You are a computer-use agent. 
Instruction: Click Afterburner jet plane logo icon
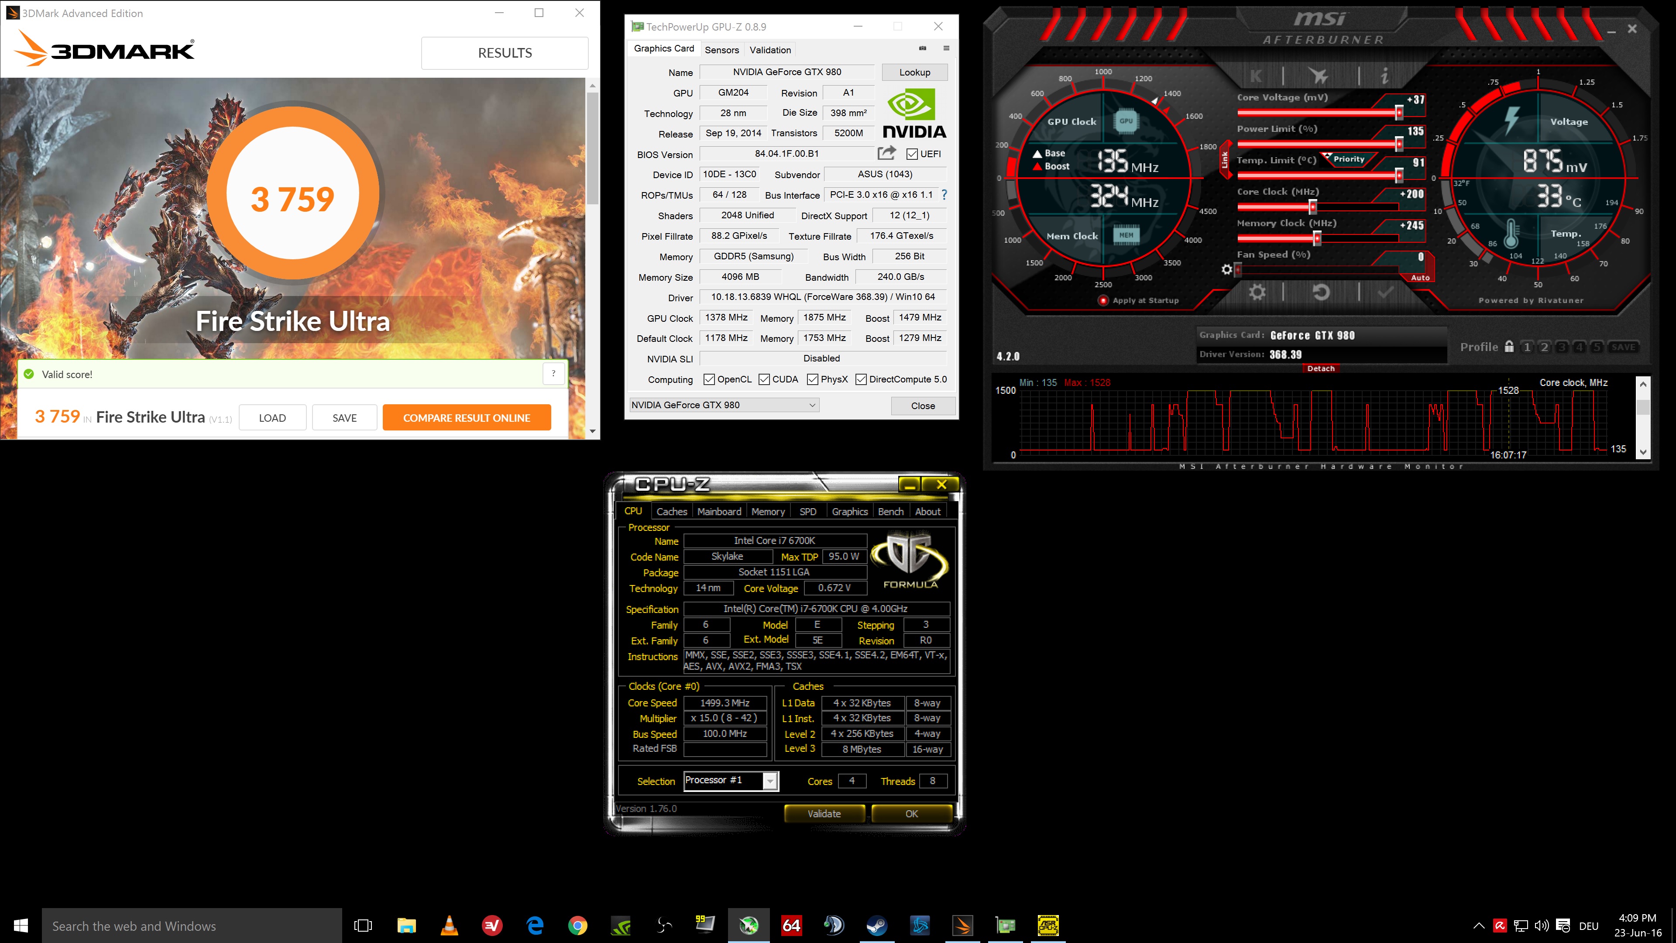1319,76
